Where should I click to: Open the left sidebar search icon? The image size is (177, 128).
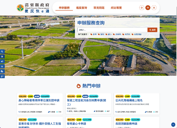tap(2, 51)
